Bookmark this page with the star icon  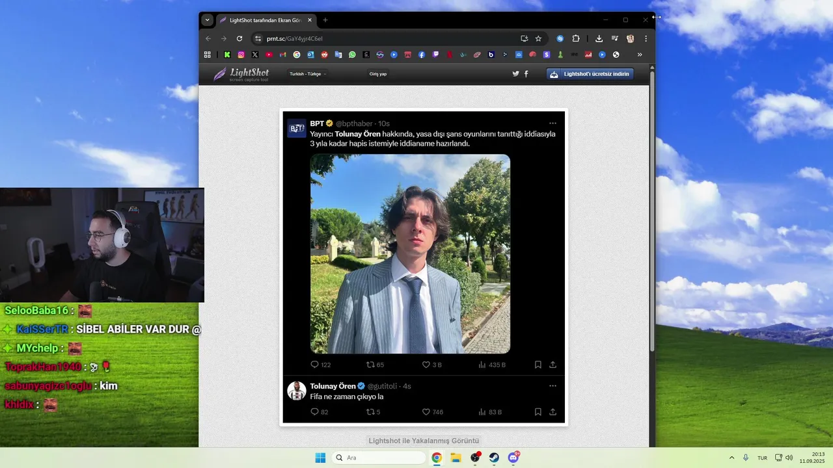click(x=538, y=38)
